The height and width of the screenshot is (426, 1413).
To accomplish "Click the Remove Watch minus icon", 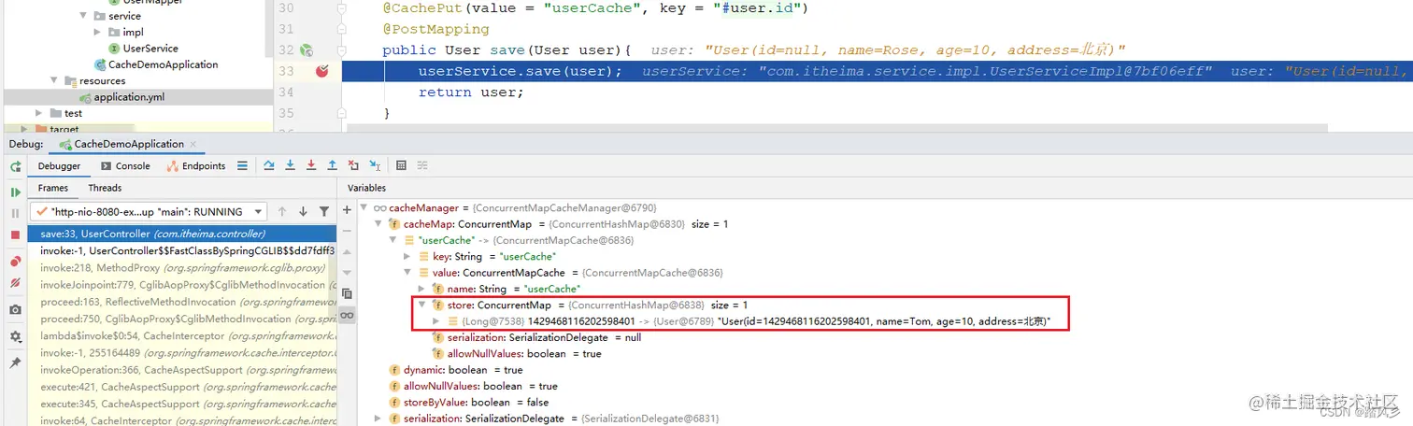I will point(347,232).
